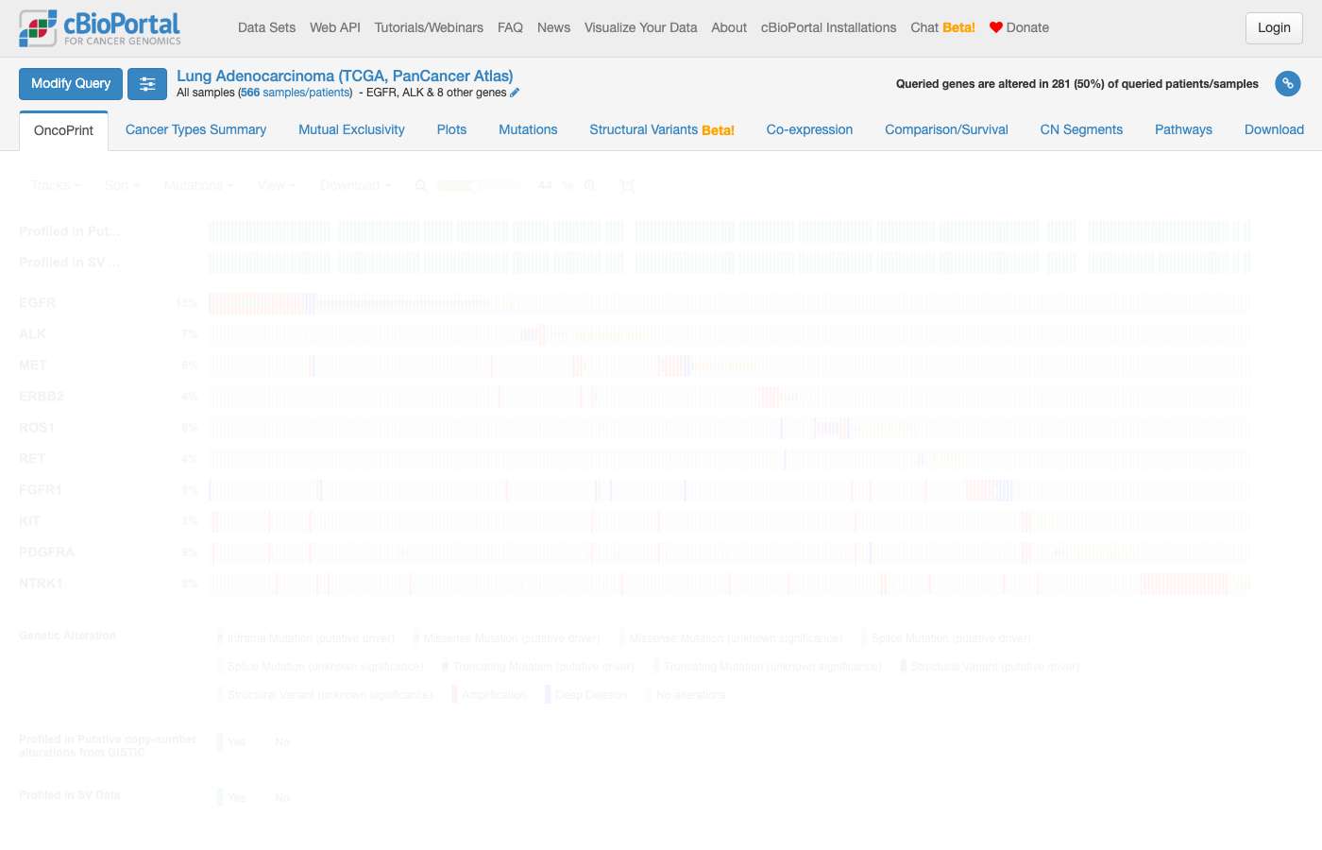This screenshot has height=850, width=1322.
Task: Open the OncoPrint toolbar Mutations dropdown
Action: 198,185
